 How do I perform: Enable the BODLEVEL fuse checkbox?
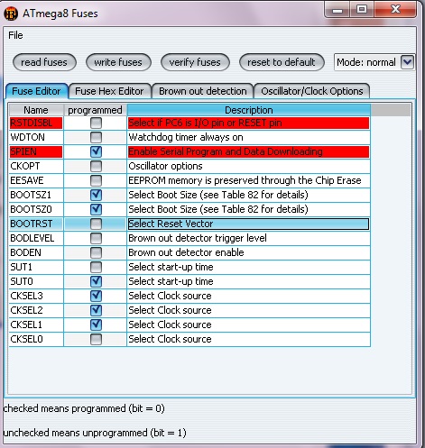click(96, 238)
